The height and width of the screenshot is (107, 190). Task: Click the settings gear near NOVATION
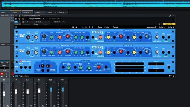(160, 24)
